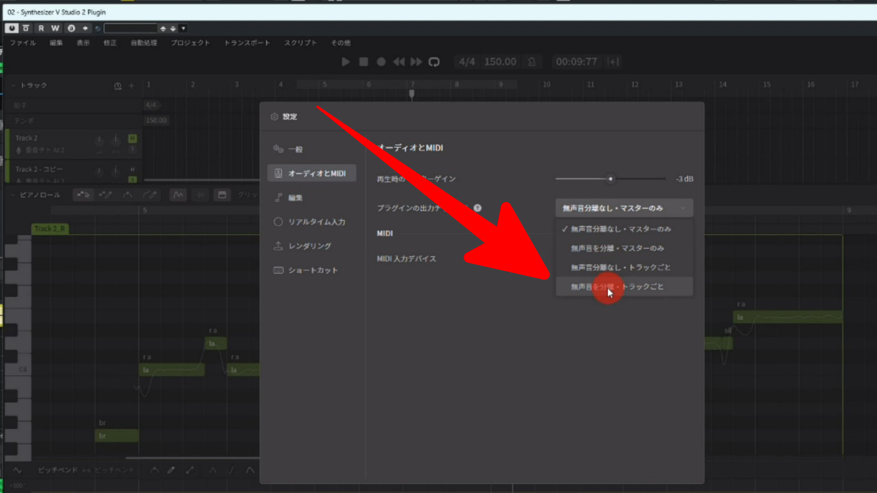Toggle solo on Track 2 - コピー

(x=132, y=179)
